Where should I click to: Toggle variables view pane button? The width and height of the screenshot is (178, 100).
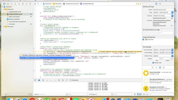(x=138, y=94)
